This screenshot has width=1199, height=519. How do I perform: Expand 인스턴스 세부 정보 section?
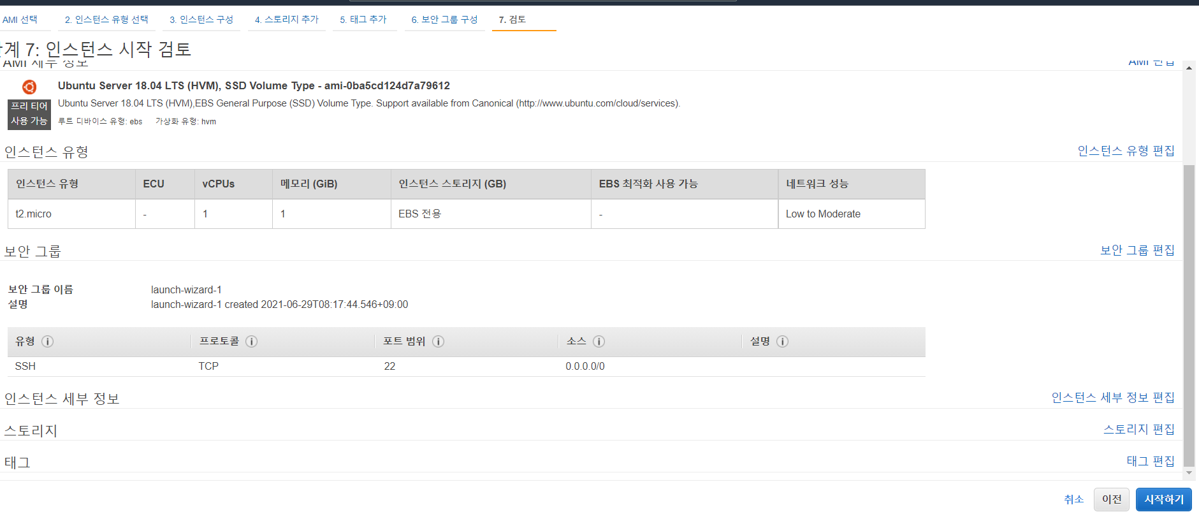tap(62, 399)
